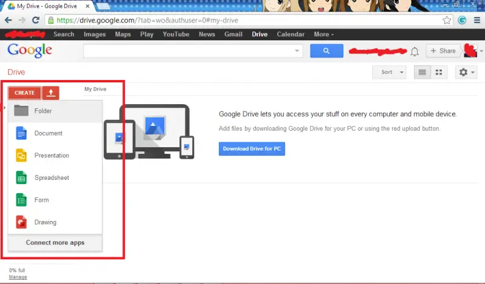Switch to grid view
This screenshot has width=485, height=284.
coord(438,72)
